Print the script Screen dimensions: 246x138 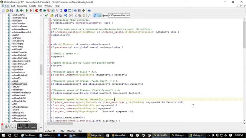(60, 15)
